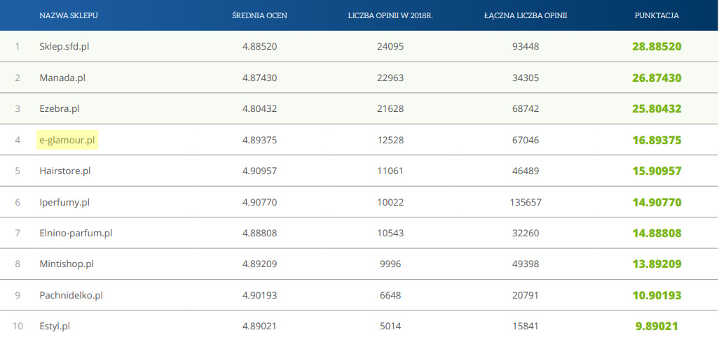This screenshot has width=719, height=344.
Task: Click the highlighted e-glamour.pl store name
Action: [x=67, y=140]
